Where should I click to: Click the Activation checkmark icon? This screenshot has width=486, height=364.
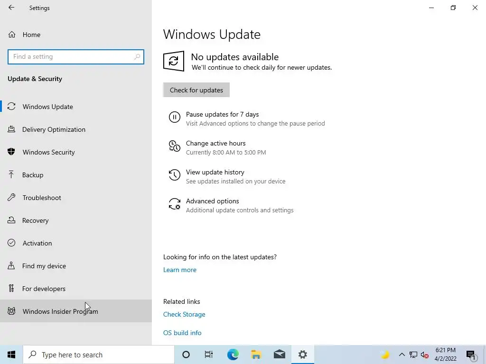(x=11, y=243)
